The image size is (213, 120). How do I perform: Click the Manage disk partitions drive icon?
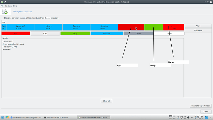[x=5, y=11]
